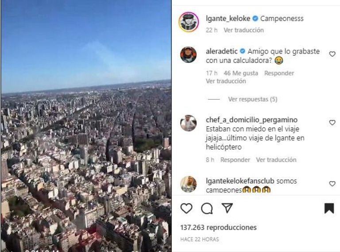The width and height of the screenshot is (340, 252).
Task: Open the aleradetic username link
Action: pos(222,51)
